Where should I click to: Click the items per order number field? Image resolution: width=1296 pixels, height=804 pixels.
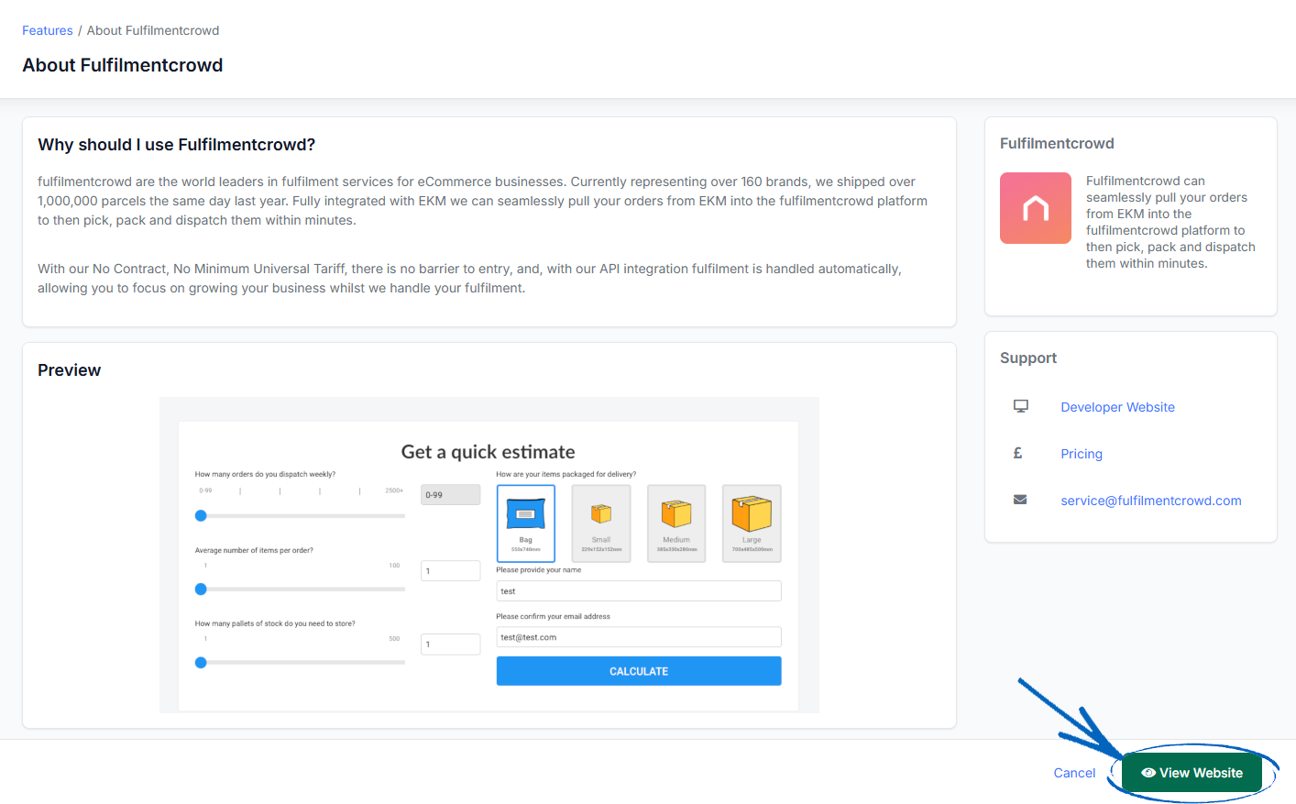point(450,570)
